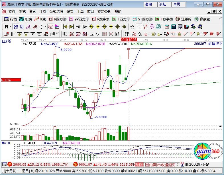Viewport: 224px width, 175px height.
Task: Click the 2019-10-28 date marker on timeline
Action: click(129, 39)
